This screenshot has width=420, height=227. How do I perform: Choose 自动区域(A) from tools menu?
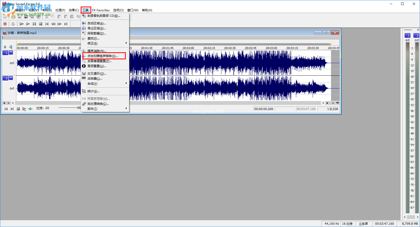point(105,23)
